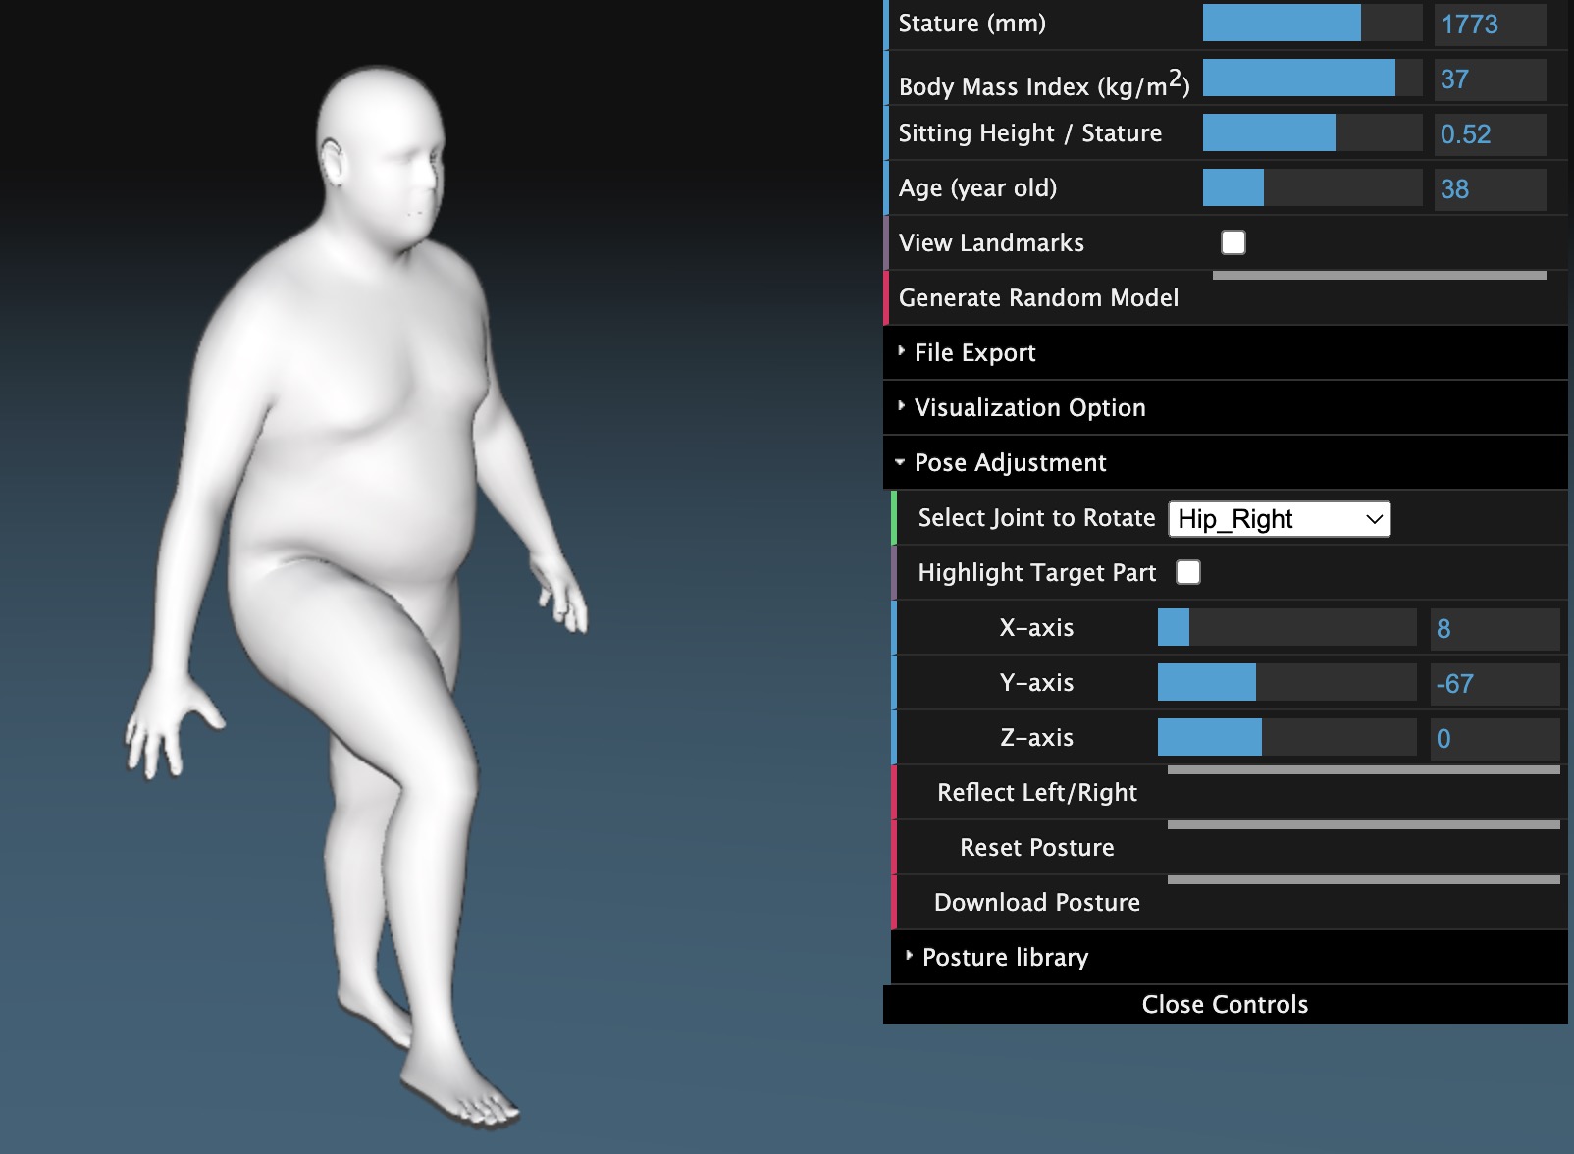Screen dimensions: 1574x1154
Task: Open the Select Joint to Rotate dropdown
Action: click(1279, 518)
